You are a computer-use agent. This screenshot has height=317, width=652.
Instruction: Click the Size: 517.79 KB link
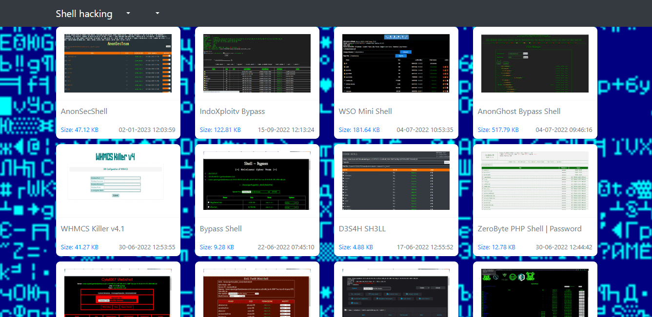tap(498, 130)
